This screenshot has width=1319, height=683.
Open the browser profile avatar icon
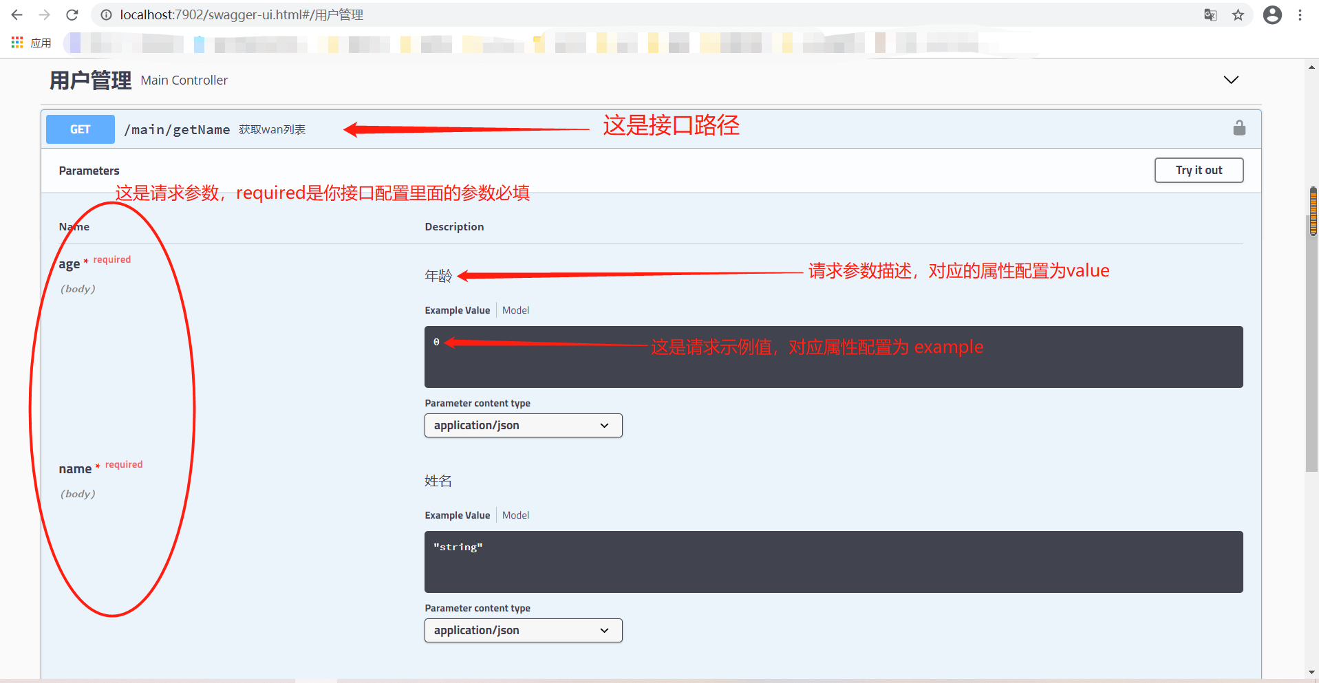pyautogui.click(x=1272, y=14)
